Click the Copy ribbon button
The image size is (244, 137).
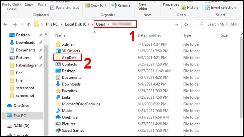[29, 5]
